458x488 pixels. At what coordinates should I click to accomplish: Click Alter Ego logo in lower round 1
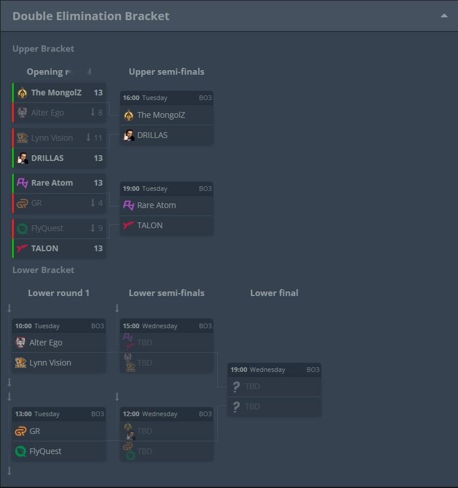pos(21,343)
